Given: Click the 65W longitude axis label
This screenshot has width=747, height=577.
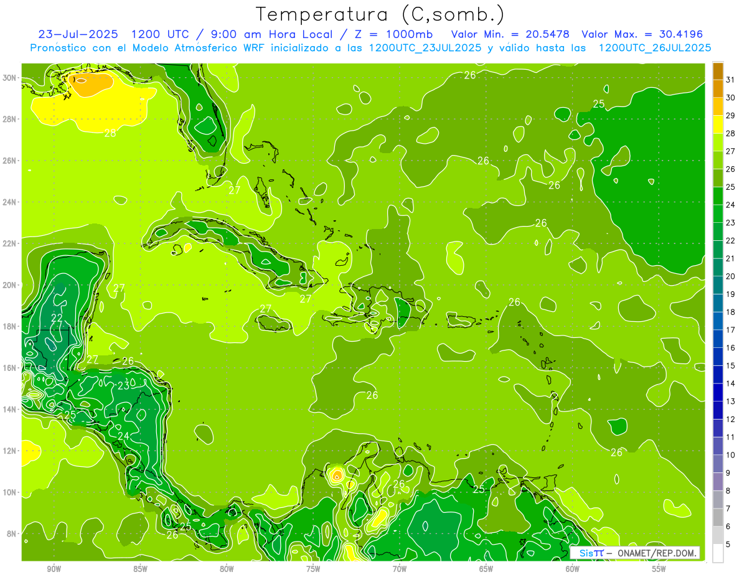Looking at the screenshot, I should pos(486,569).
